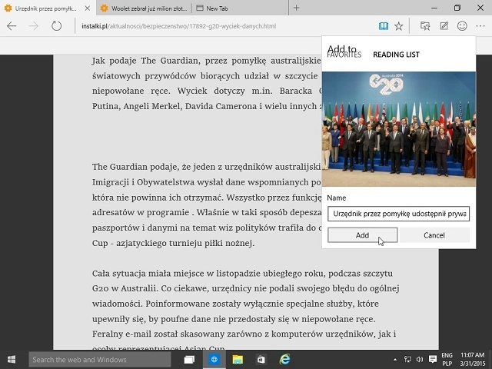
Task: Switch to the Favorites section in the panel
Action: pyautogui.click(x=344, y=55)
